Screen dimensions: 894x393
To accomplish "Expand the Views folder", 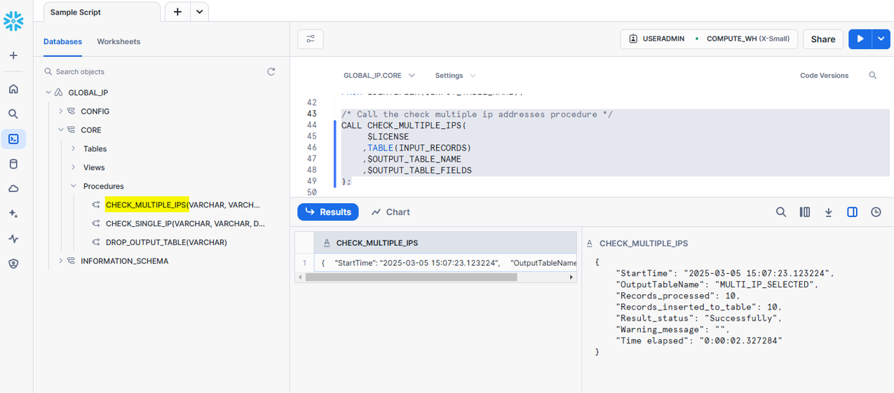I will [74, 167].
